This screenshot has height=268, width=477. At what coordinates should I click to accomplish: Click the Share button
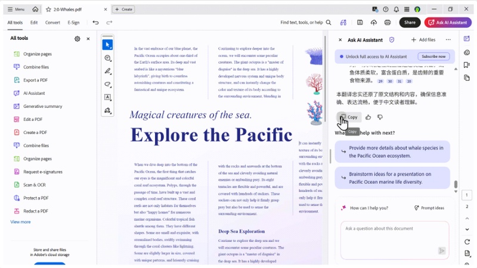[x=410, y=23]
